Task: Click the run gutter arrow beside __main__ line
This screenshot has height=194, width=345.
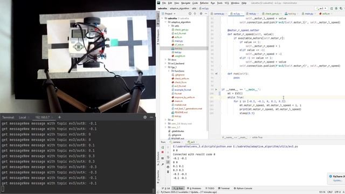Action: pyautogui.click(x=216, y=89)
